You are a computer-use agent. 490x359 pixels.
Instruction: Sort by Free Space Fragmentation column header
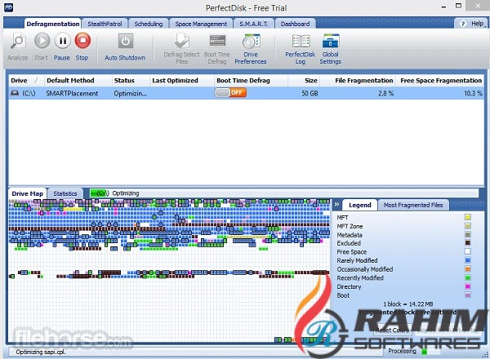440,81
